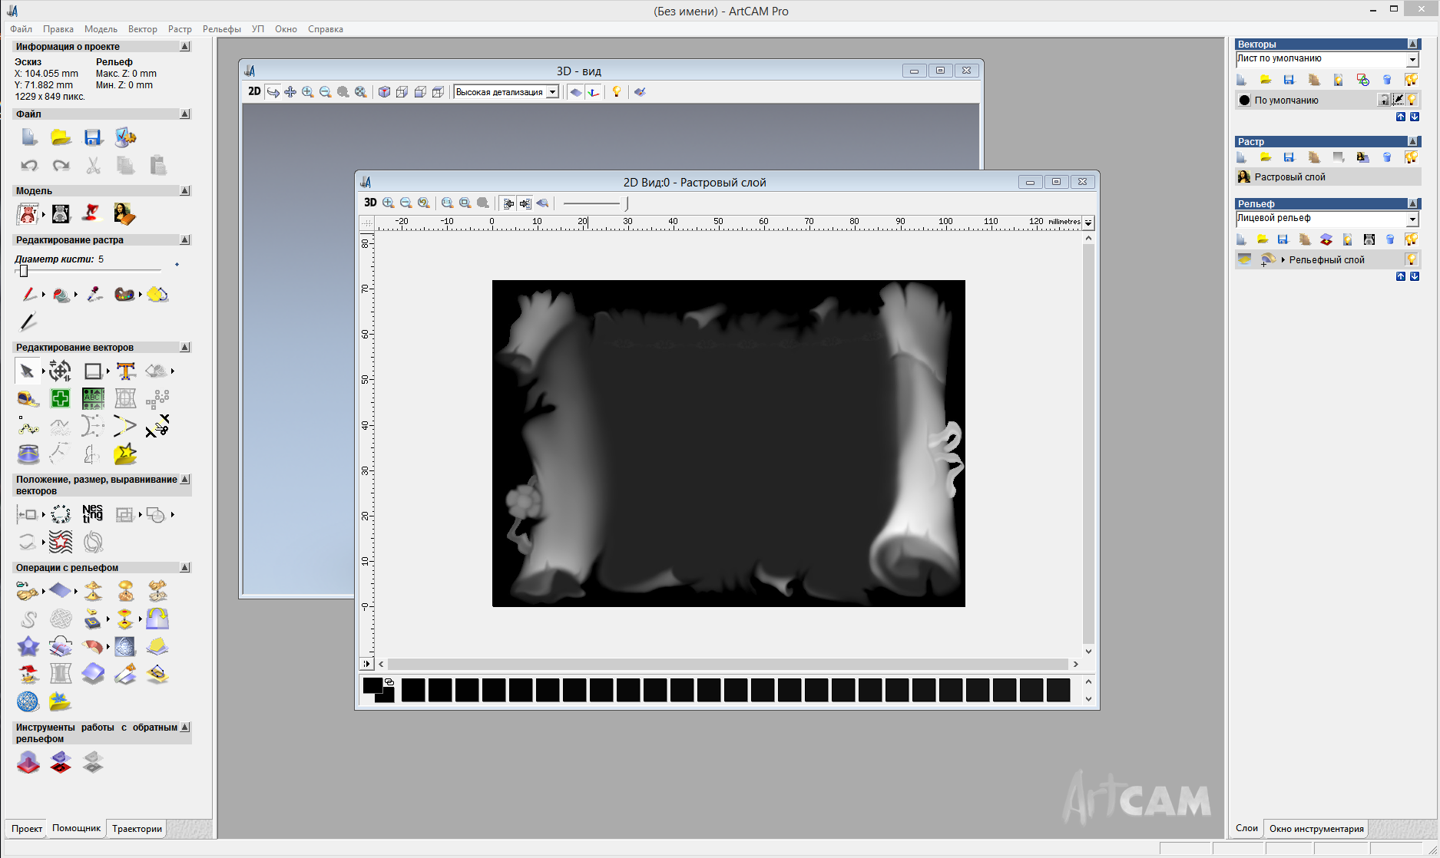
Task: Open the Вектор menu
Action: [x=142, y=29]
